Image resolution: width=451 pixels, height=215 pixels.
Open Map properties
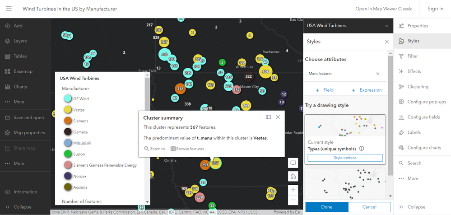click(x=25, y=133)
